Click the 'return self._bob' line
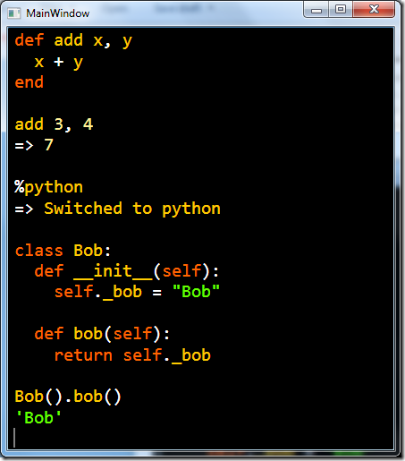 click(x=132, y=355)
